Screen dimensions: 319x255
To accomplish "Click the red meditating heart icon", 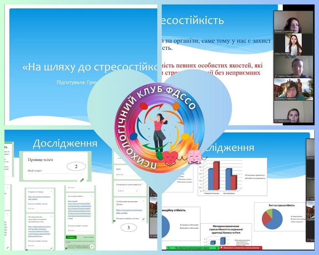I will coord(171,159).
